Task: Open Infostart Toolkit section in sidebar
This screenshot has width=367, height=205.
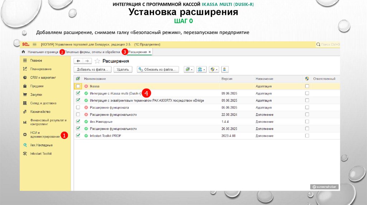Action: pos(41,154)
